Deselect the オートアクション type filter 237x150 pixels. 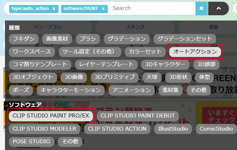pyautogui.click(x=195, y=52)
